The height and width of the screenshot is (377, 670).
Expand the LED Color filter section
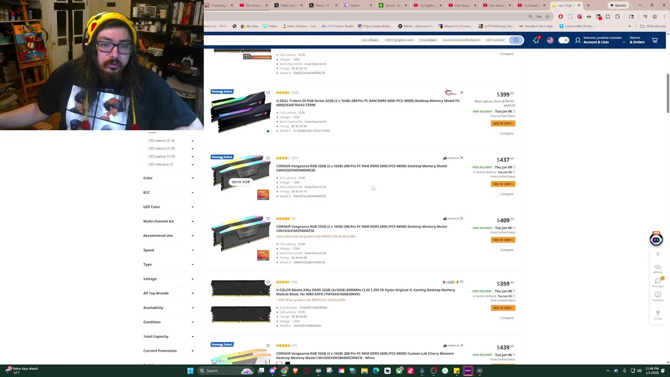[x=169, y=207]
